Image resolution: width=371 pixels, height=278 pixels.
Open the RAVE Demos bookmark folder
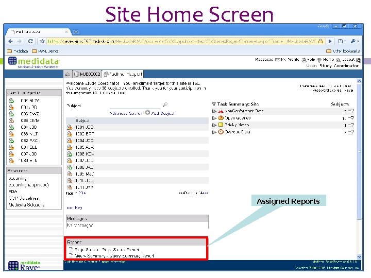[x=45, y=51]
